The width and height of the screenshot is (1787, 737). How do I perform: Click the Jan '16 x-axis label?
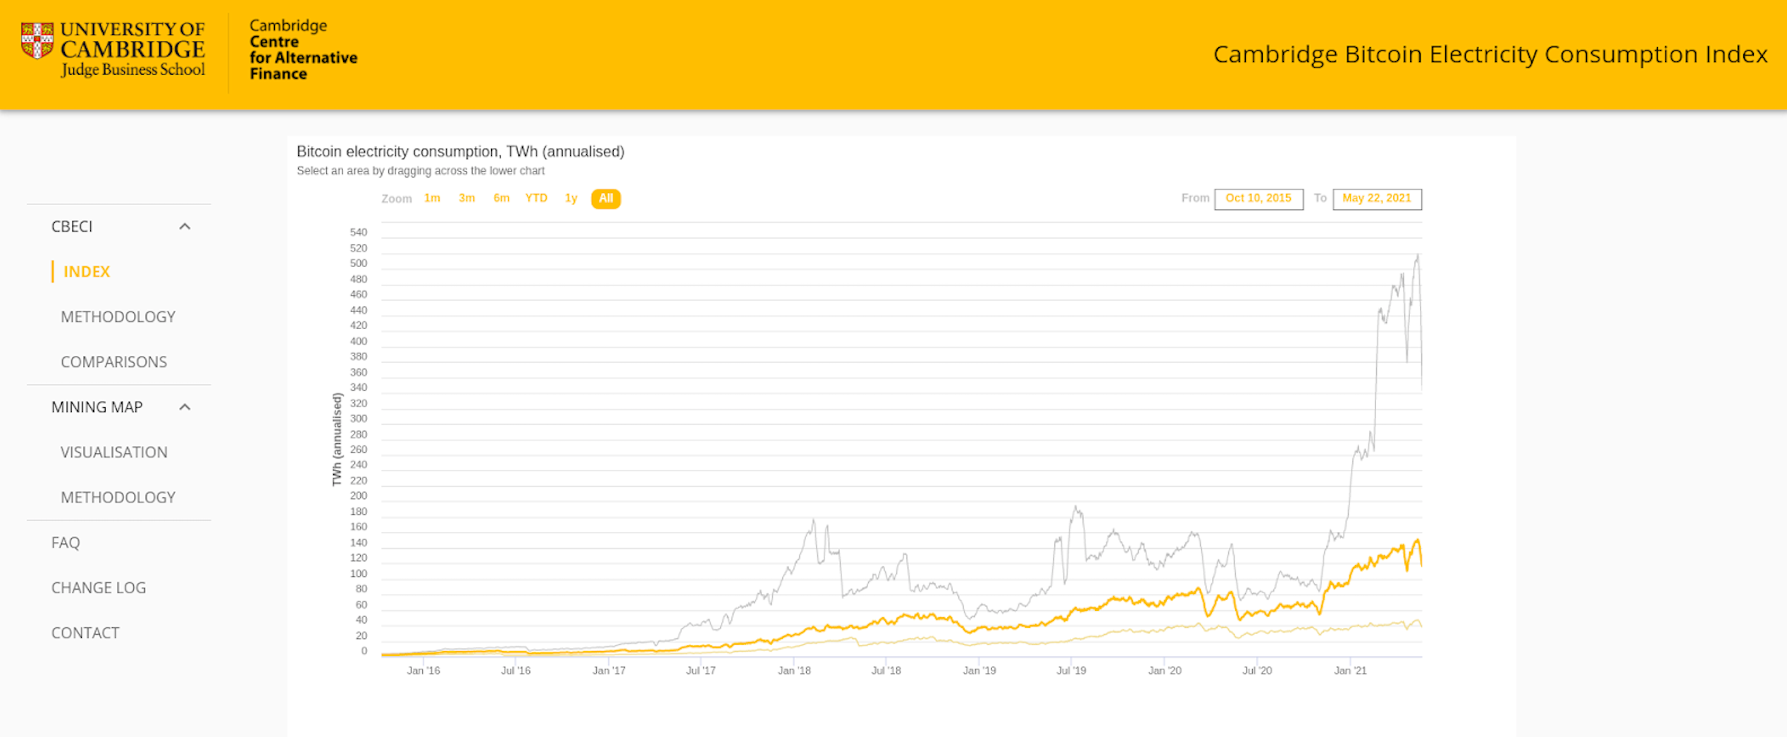tap(423, 670)
